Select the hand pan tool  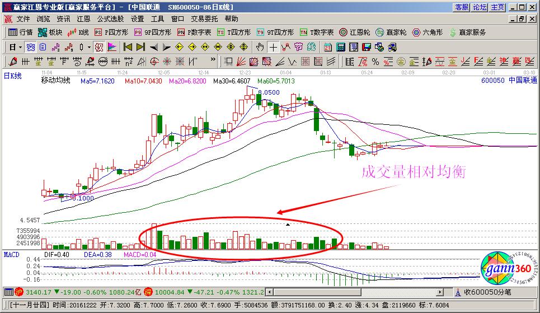pos(260,47)
